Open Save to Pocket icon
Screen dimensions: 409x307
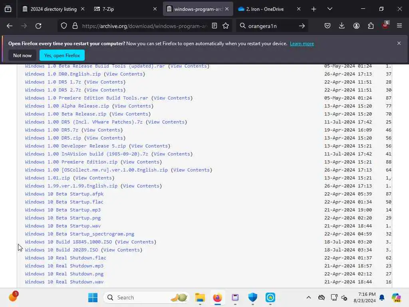tap(328, 26)
